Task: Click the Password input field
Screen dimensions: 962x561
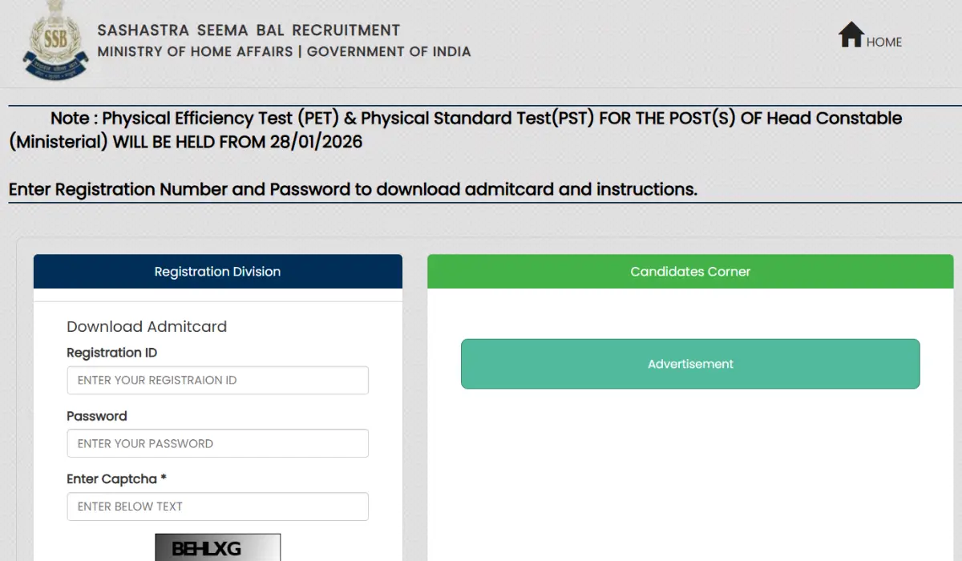Action: click(x=217, y=443)
